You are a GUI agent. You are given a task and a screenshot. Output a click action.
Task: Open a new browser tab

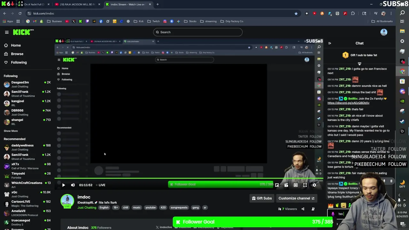158,4
